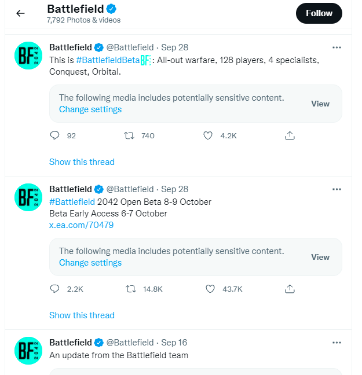The image size is (362, 375).
Task: Click the back arrow icon
Action: tap(21, 13)
